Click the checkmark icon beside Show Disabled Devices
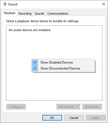Screen dimensions: 108x123 [x=35, y=62]
